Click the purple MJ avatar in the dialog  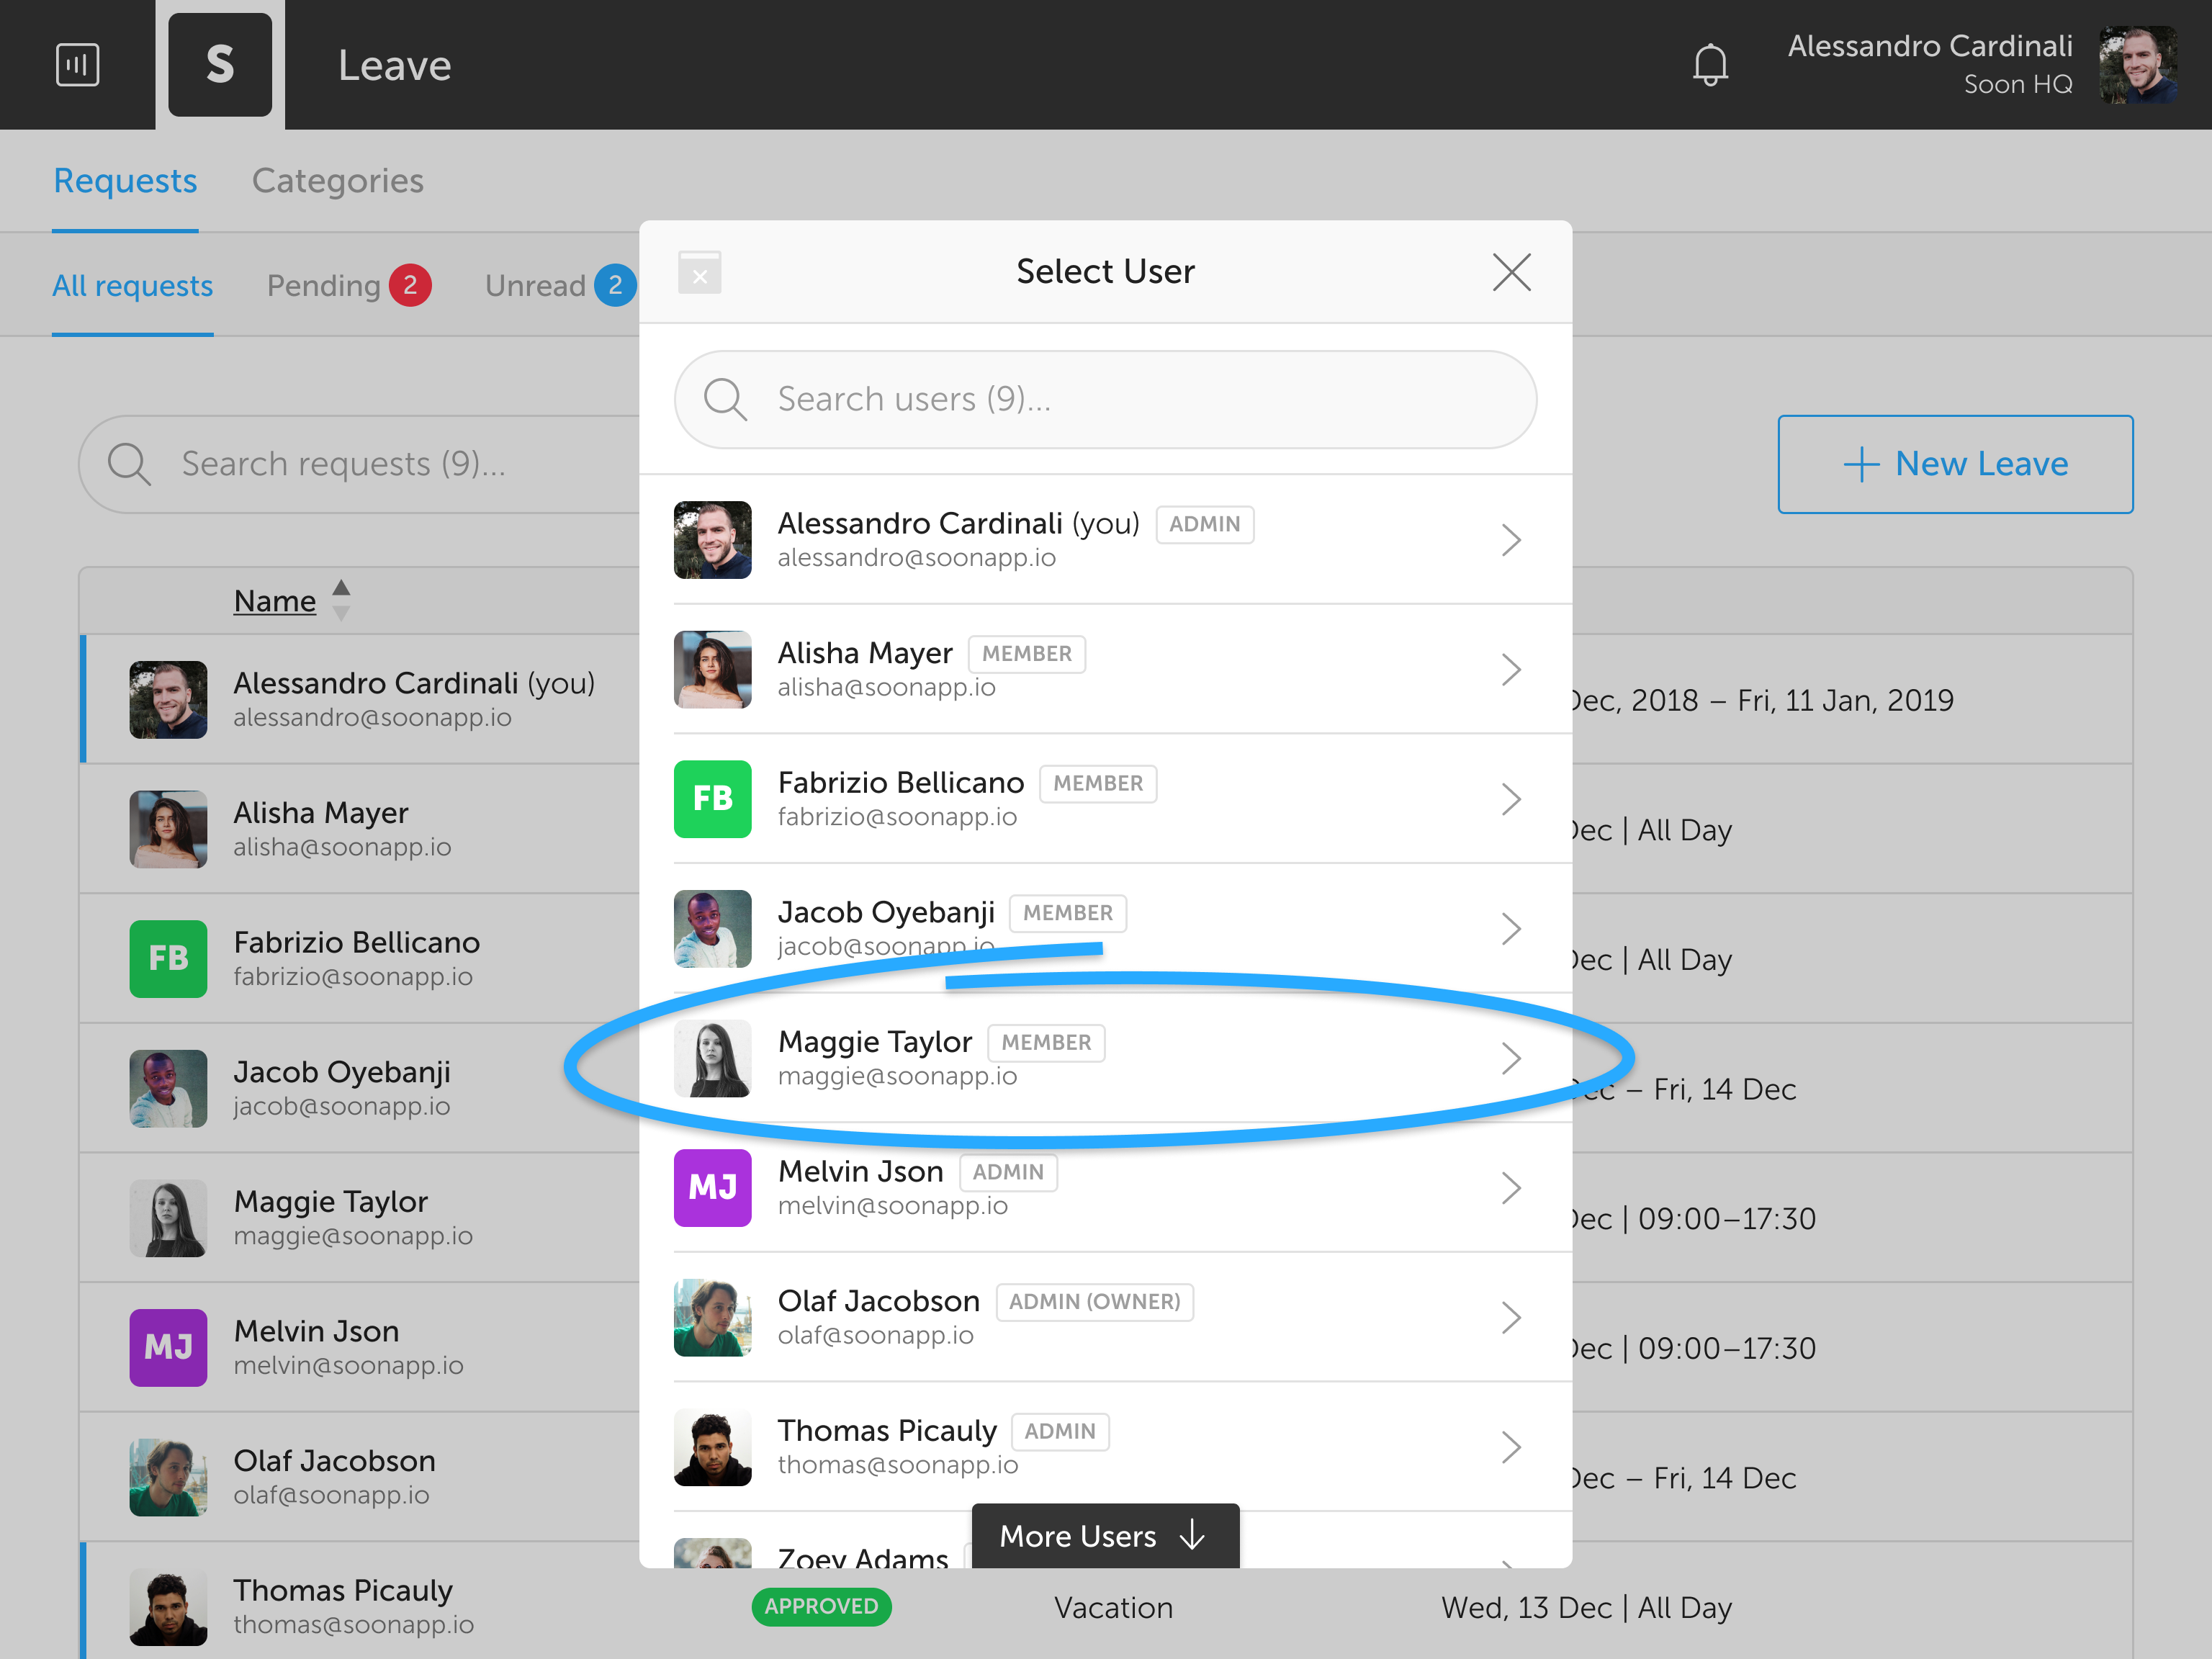pos(712,1187)
